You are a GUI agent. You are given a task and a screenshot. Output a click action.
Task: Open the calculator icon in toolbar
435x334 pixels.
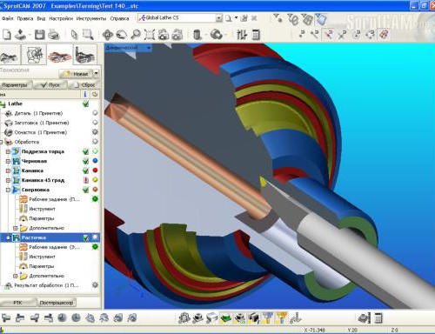click(256, 35)
